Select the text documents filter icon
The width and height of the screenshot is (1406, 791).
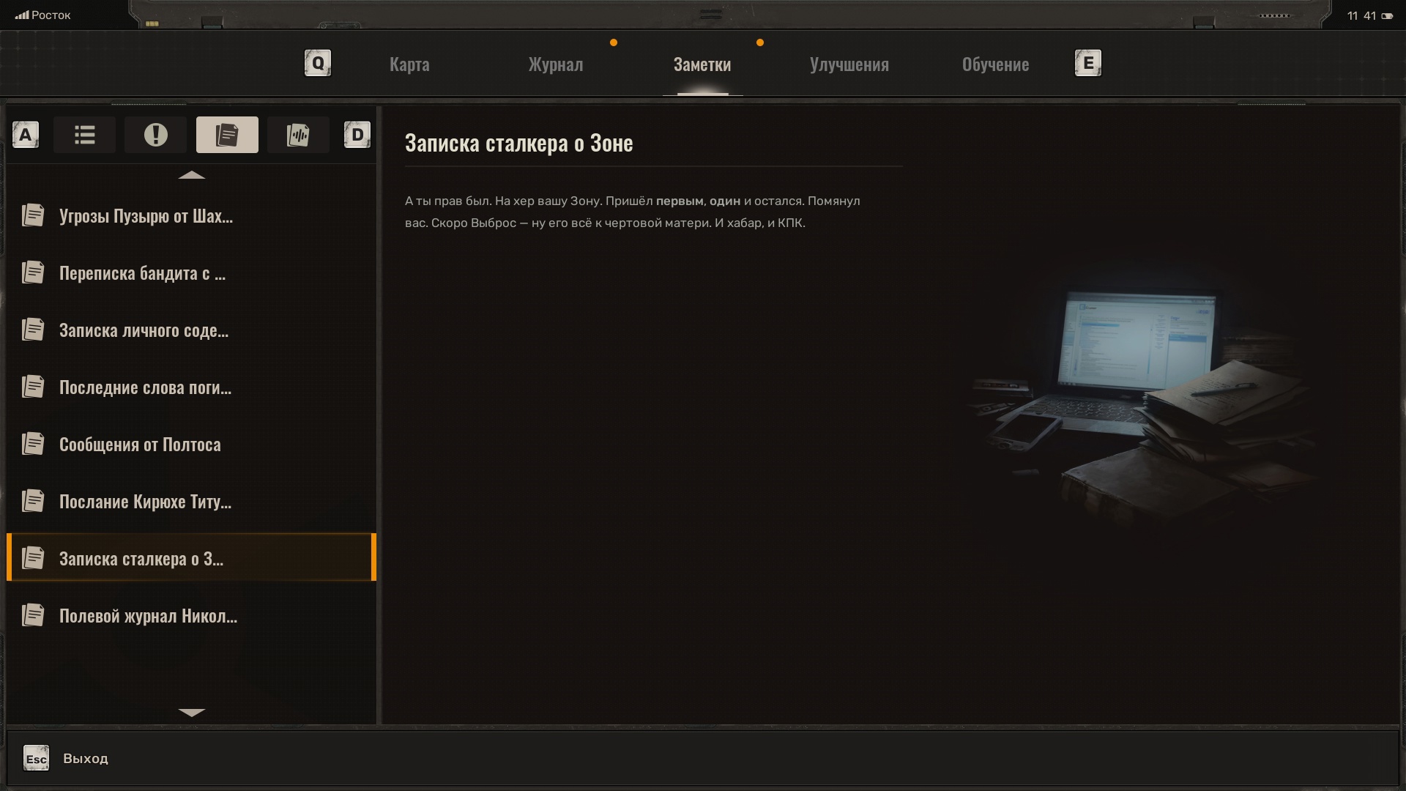227,135
